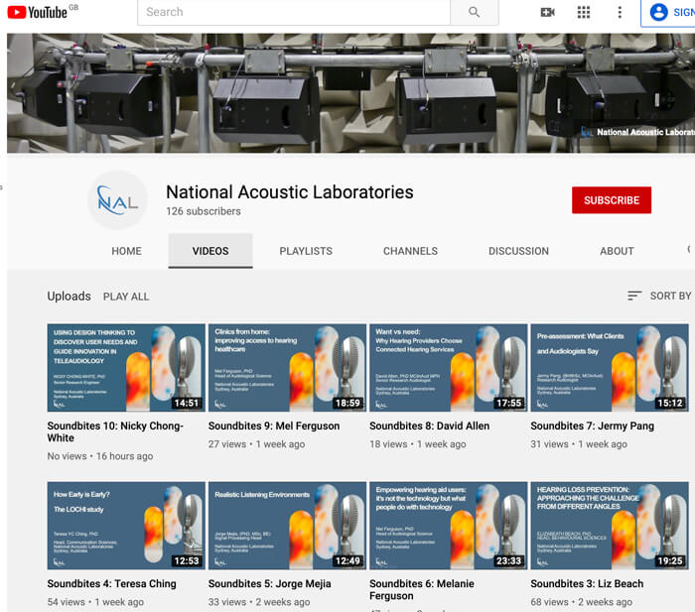Click the Play All link
This screenshot has height=612, width=695.
(x=126, y=297)
